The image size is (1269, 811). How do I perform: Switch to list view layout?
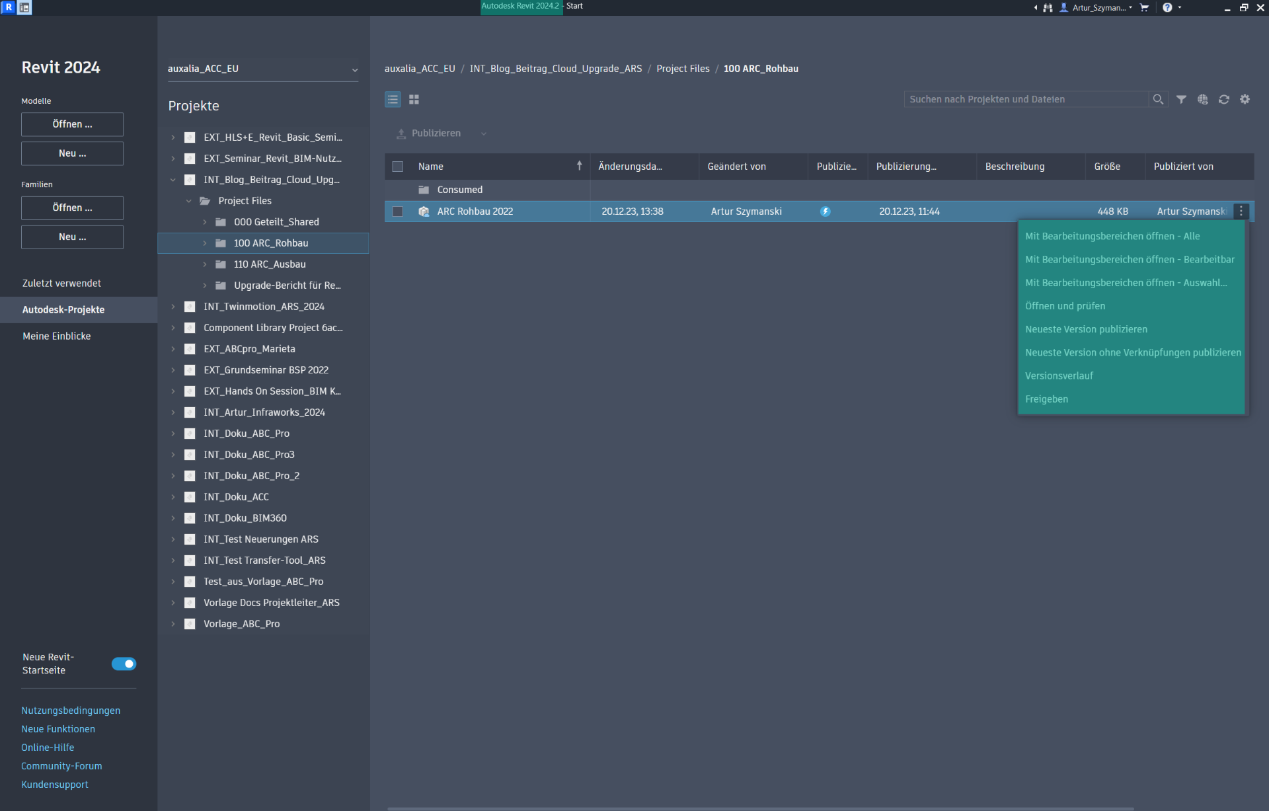pos(393,99)
